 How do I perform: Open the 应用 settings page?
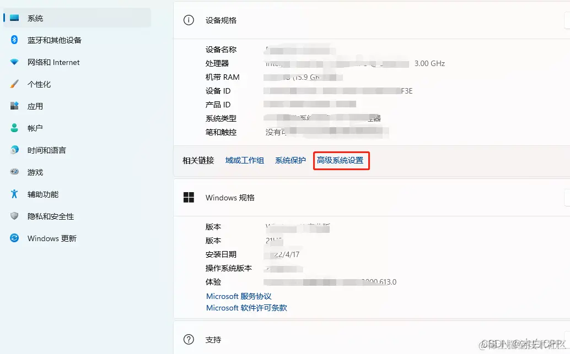point(77,106)
